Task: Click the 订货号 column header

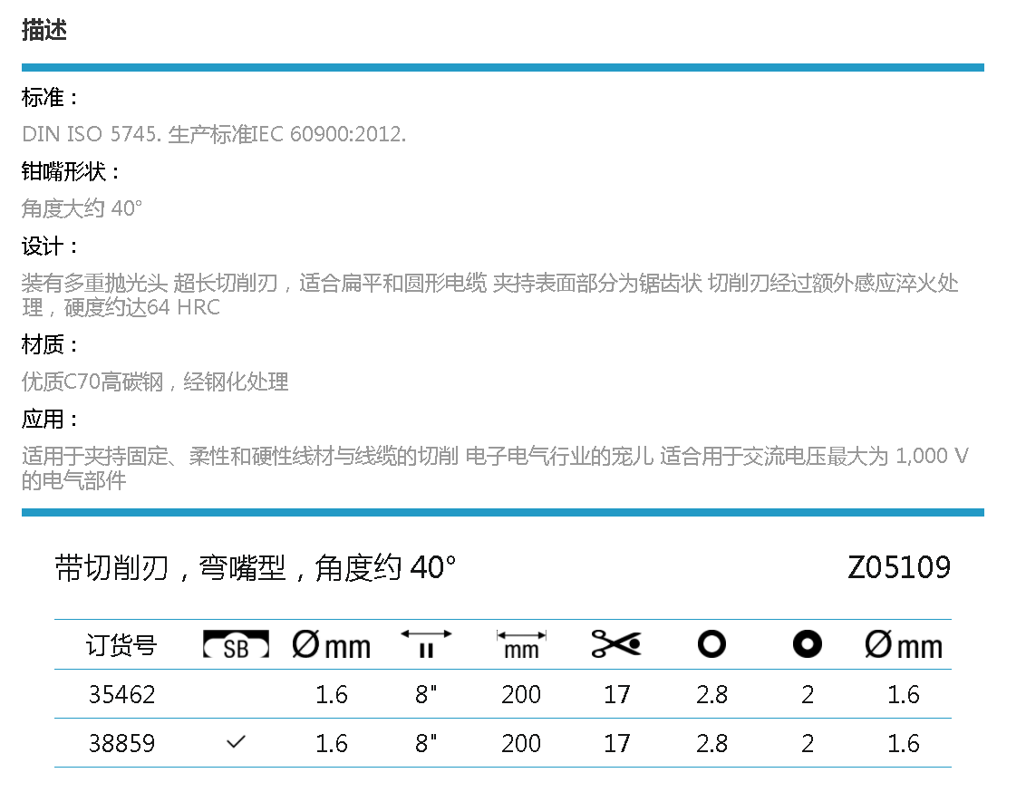Action: tap(121, 645)
